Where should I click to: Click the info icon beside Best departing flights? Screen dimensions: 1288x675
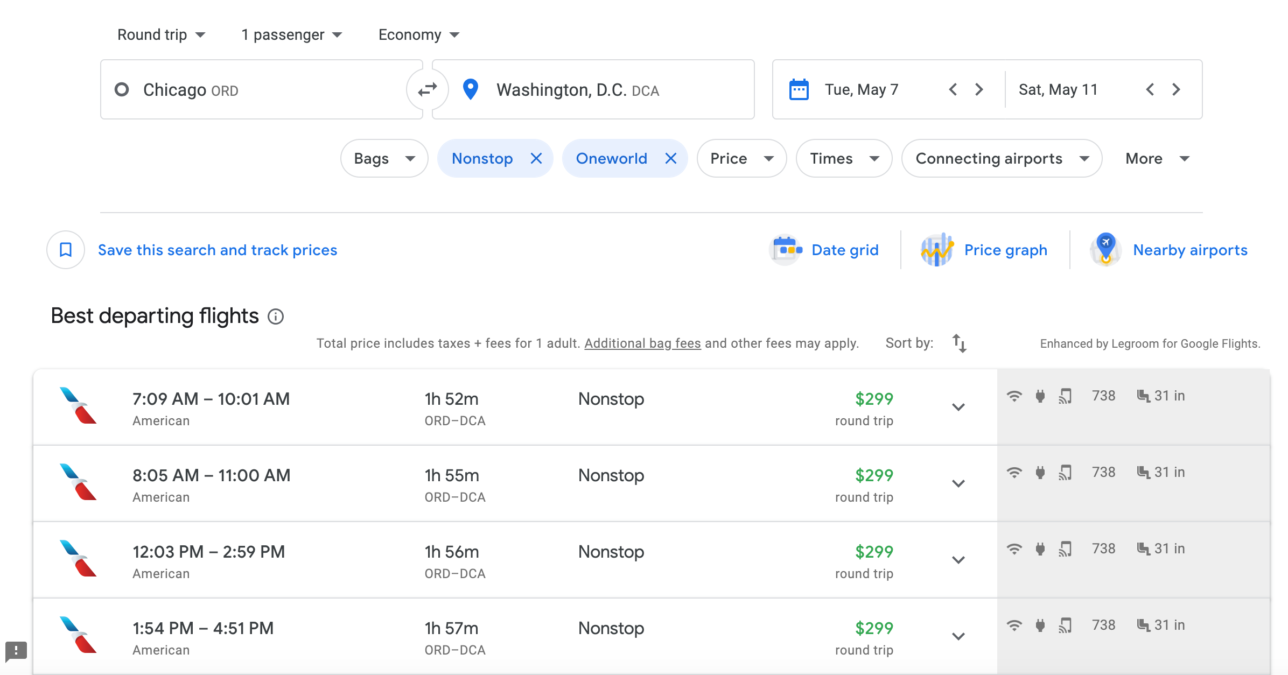276,317
